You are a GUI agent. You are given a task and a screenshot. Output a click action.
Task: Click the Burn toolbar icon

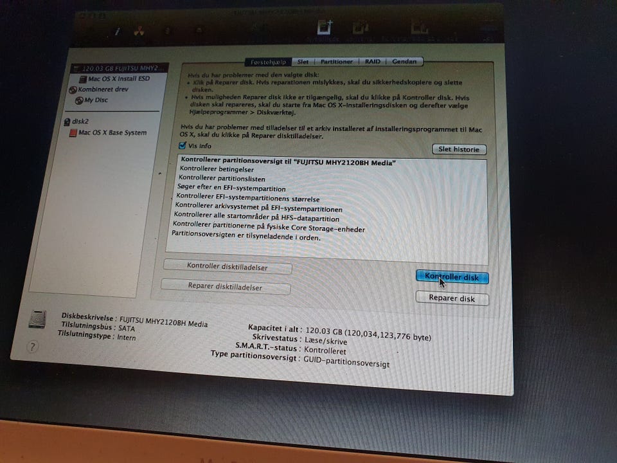(139, 31)
